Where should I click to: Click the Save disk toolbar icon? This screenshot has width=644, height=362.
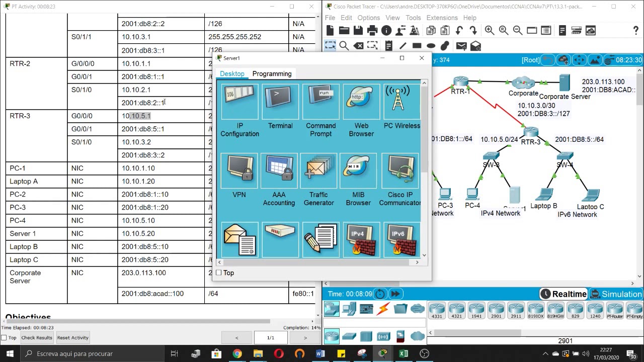pyautogui.click(x=358, y=31)
